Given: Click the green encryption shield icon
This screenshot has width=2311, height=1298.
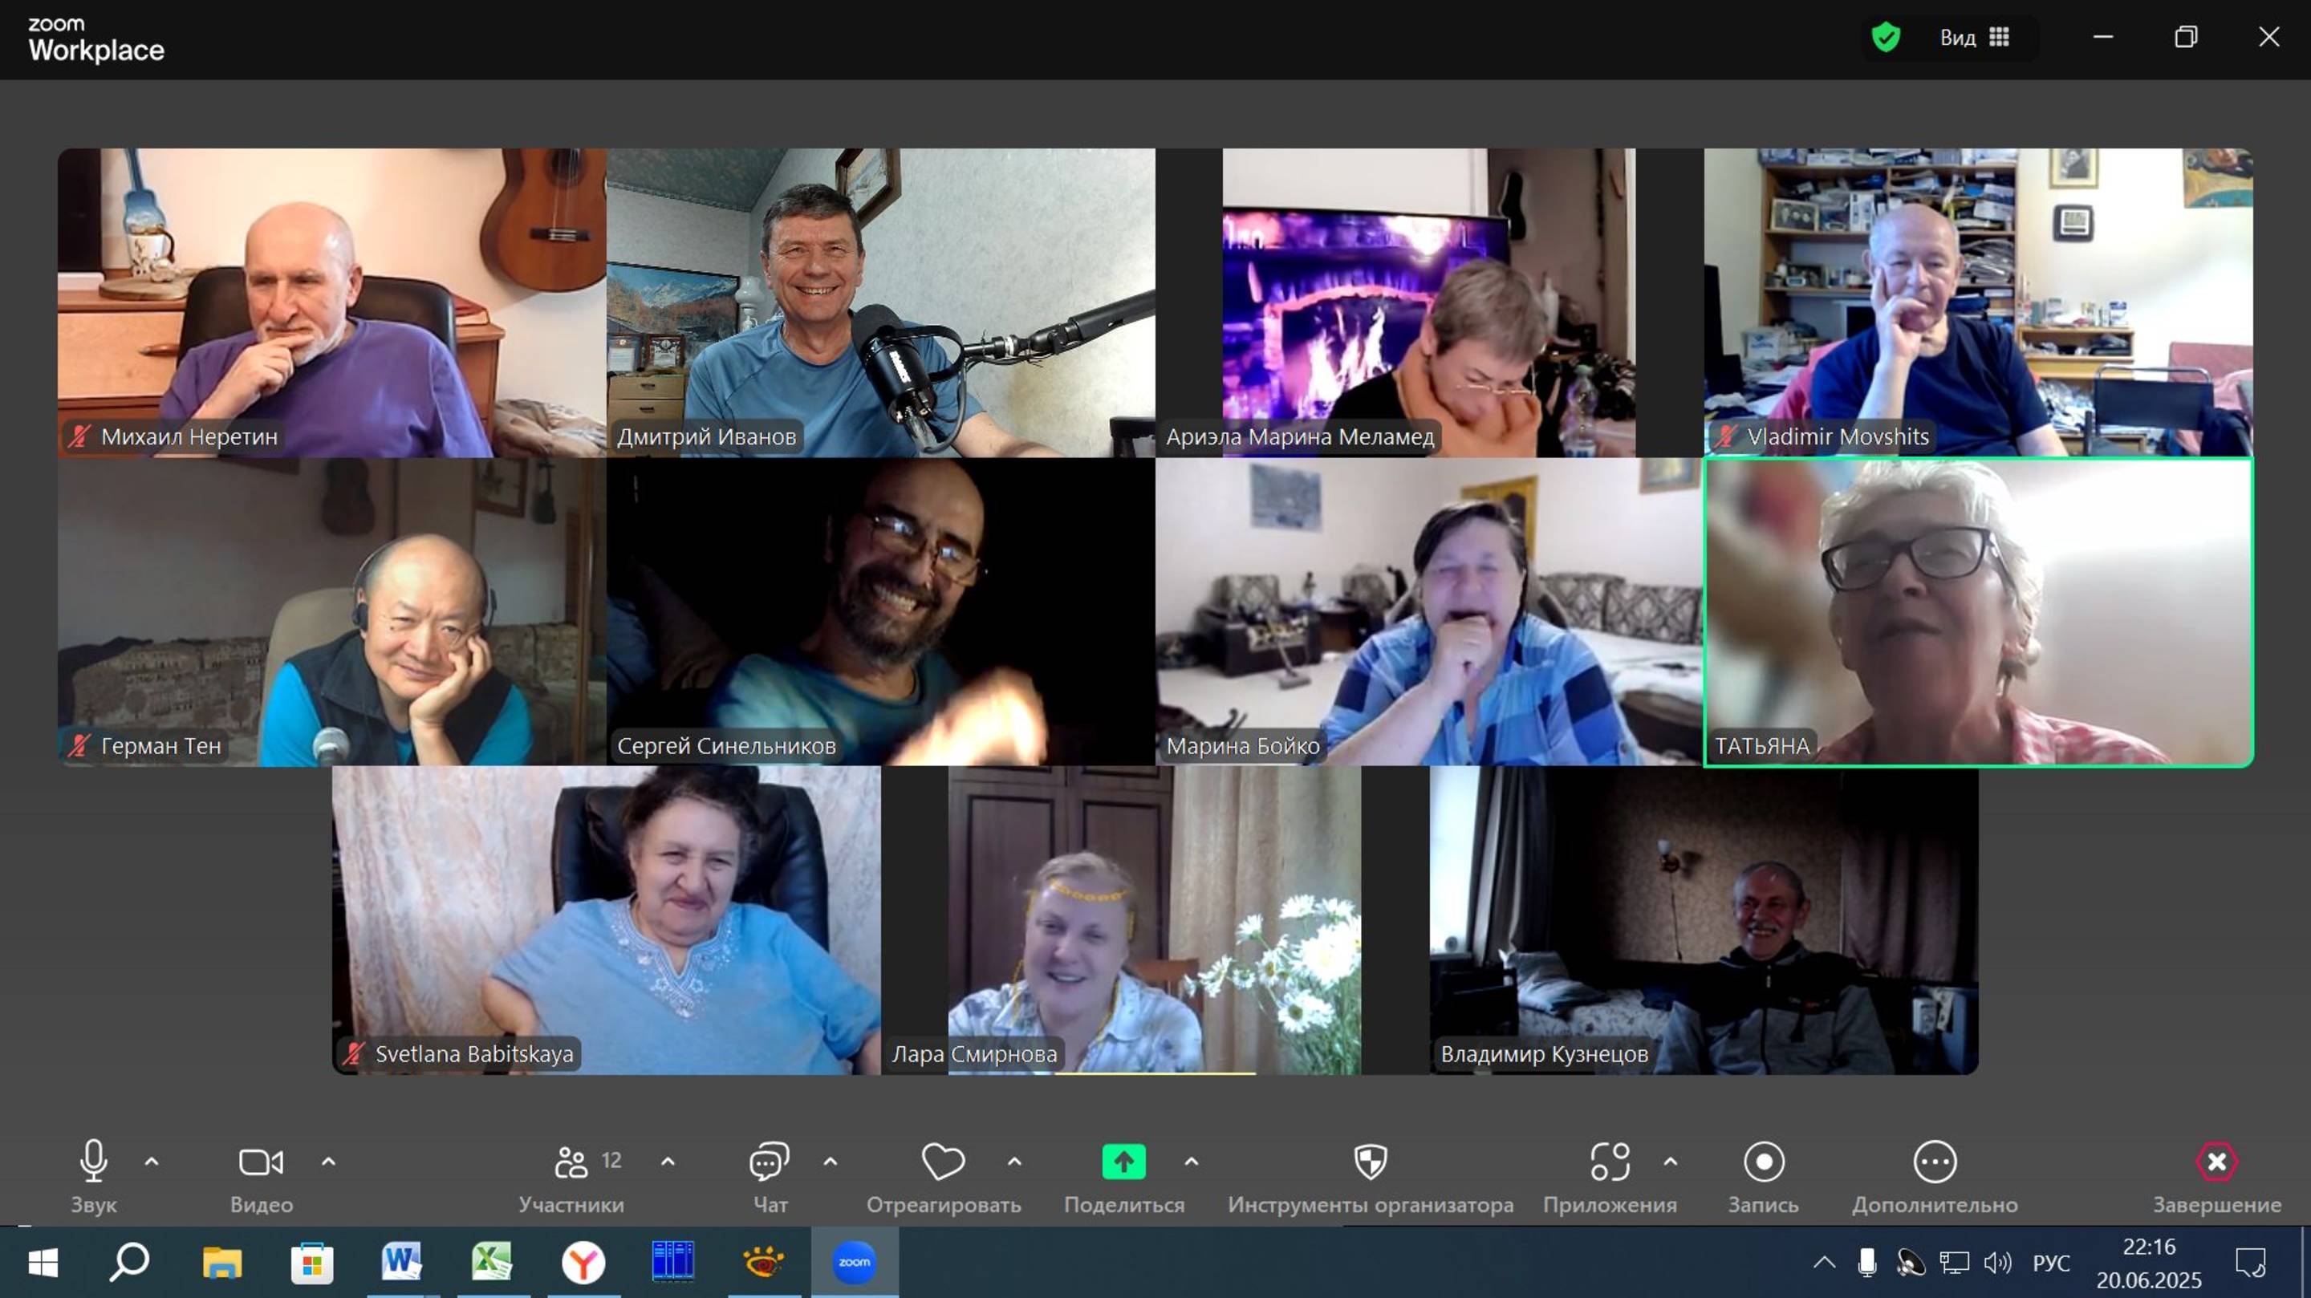Looking at the screenshot, I should 1886,38.
